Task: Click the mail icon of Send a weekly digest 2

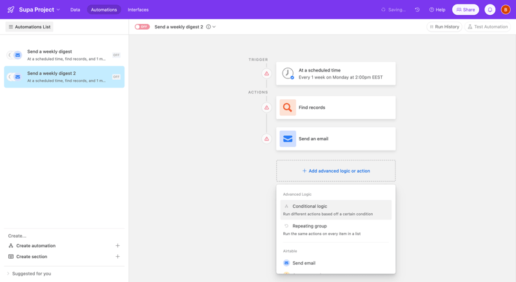Action: (17, 77)
